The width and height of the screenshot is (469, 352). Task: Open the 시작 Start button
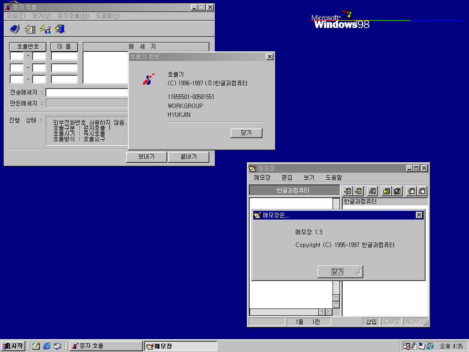(13, 346)
